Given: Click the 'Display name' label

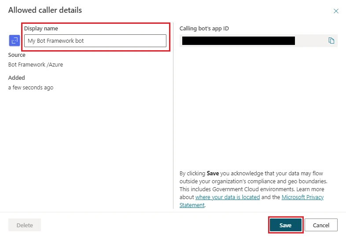Looking at the screenshot, I should (x=41, y=29).
